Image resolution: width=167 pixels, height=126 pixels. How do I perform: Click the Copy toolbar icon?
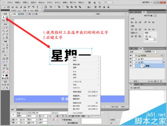pyautogui.click(x=41, y=7)
